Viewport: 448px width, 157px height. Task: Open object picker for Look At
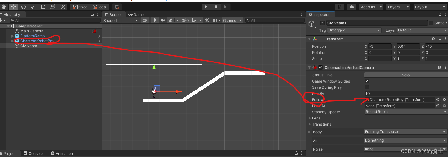438,106
